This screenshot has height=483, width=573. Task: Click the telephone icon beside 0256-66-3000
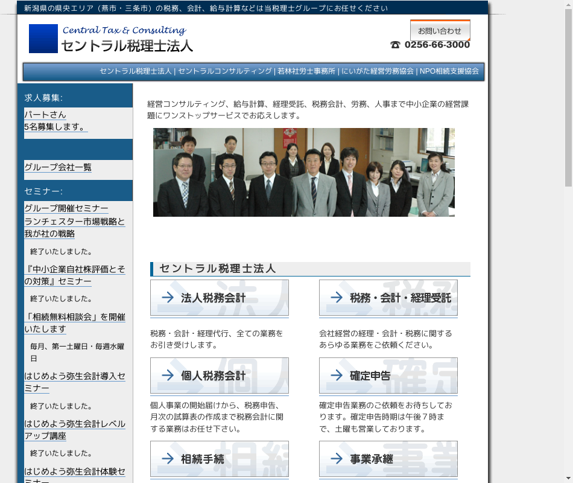click(x=395, y=45)
